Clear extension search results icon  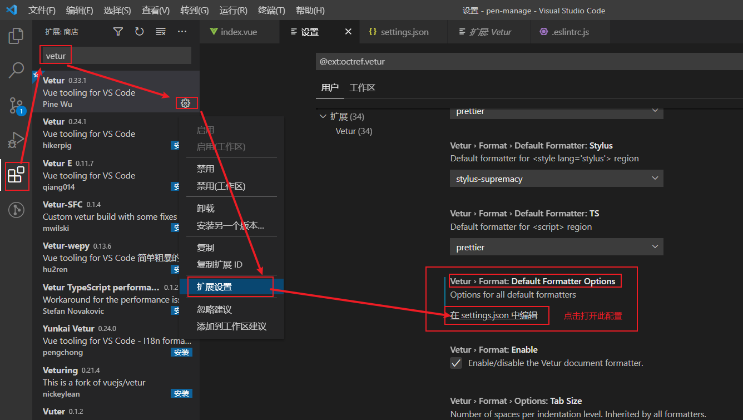pyautogui.click(x=160, y=32)
